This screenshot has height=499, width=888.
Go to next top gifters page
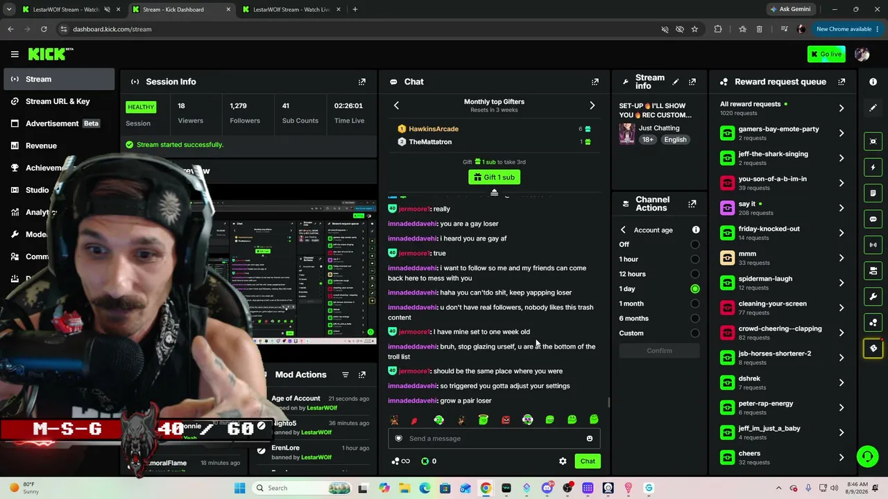[x=592, y=105]
